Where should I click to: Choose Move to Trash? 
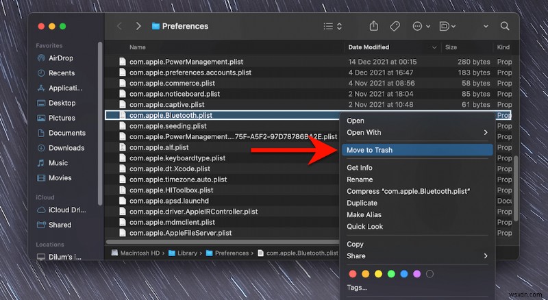[x=418, y=150]
